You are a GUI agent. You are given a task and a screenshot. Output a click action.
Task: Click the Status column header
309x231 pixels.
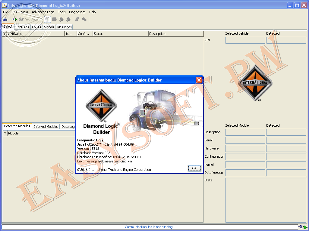pos(121,34)
